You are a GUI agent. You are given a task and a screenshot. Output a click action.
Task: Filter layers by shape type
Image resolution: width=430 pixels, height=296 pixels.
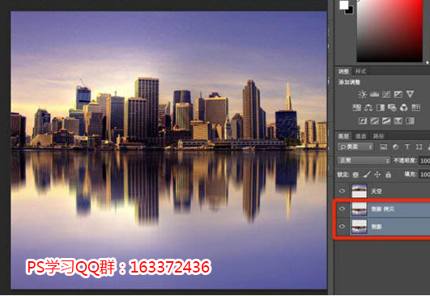pos(419,147)
